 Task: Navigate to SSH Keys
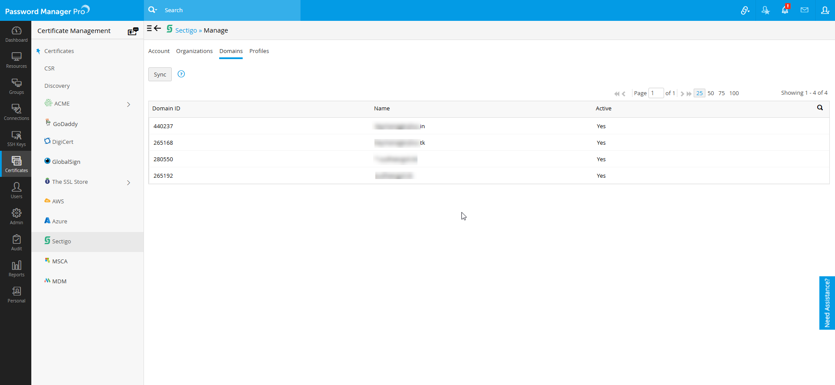16,138
